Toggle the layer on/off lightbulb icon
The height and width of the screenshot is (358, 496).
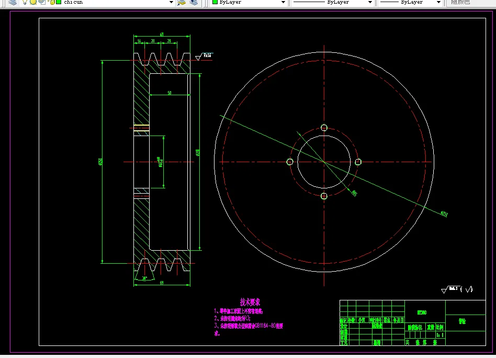(x=25, y=2)
